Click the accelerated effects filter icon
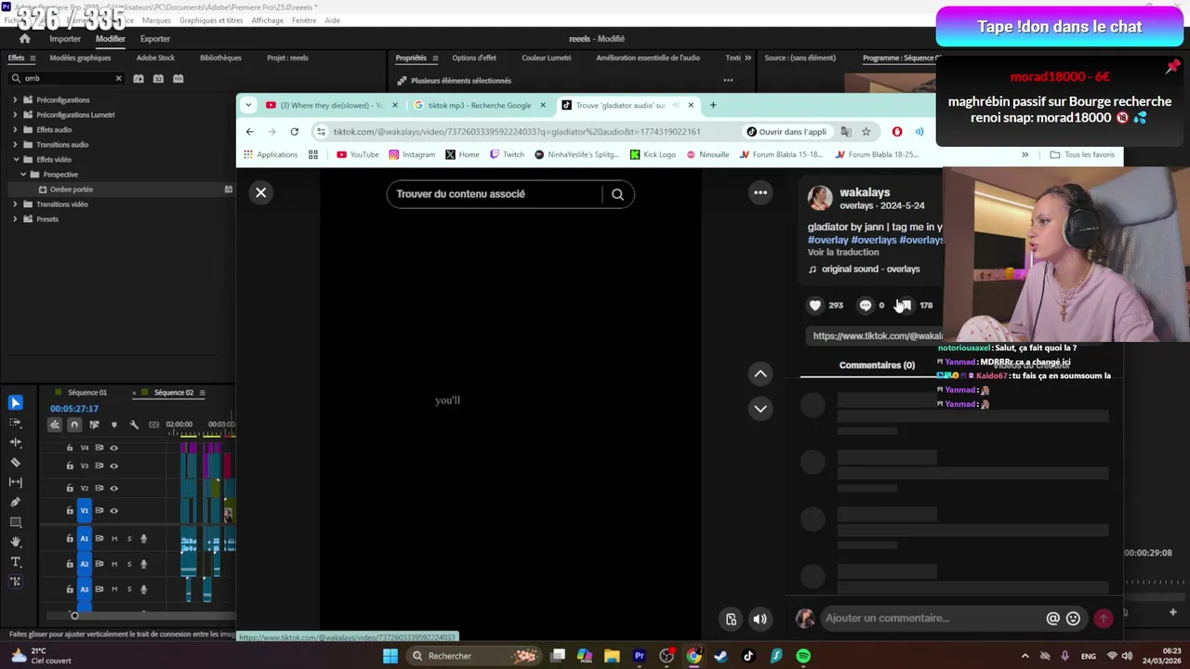This screenshot has width=1190, height=669. [x=138, y=79]
